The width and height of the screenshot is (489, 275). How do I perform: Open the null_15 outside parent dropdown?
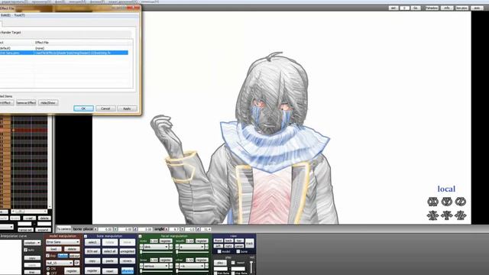(60, 263)
